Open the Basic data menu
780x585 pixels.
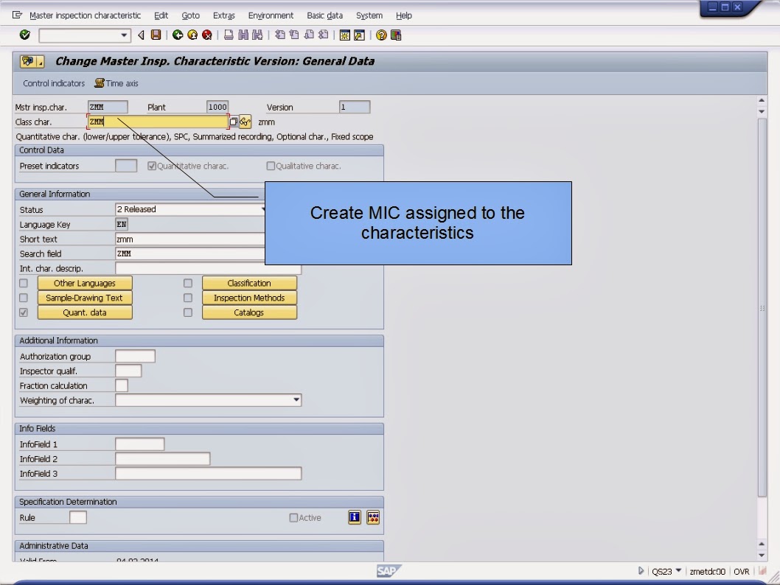(324, 15)
